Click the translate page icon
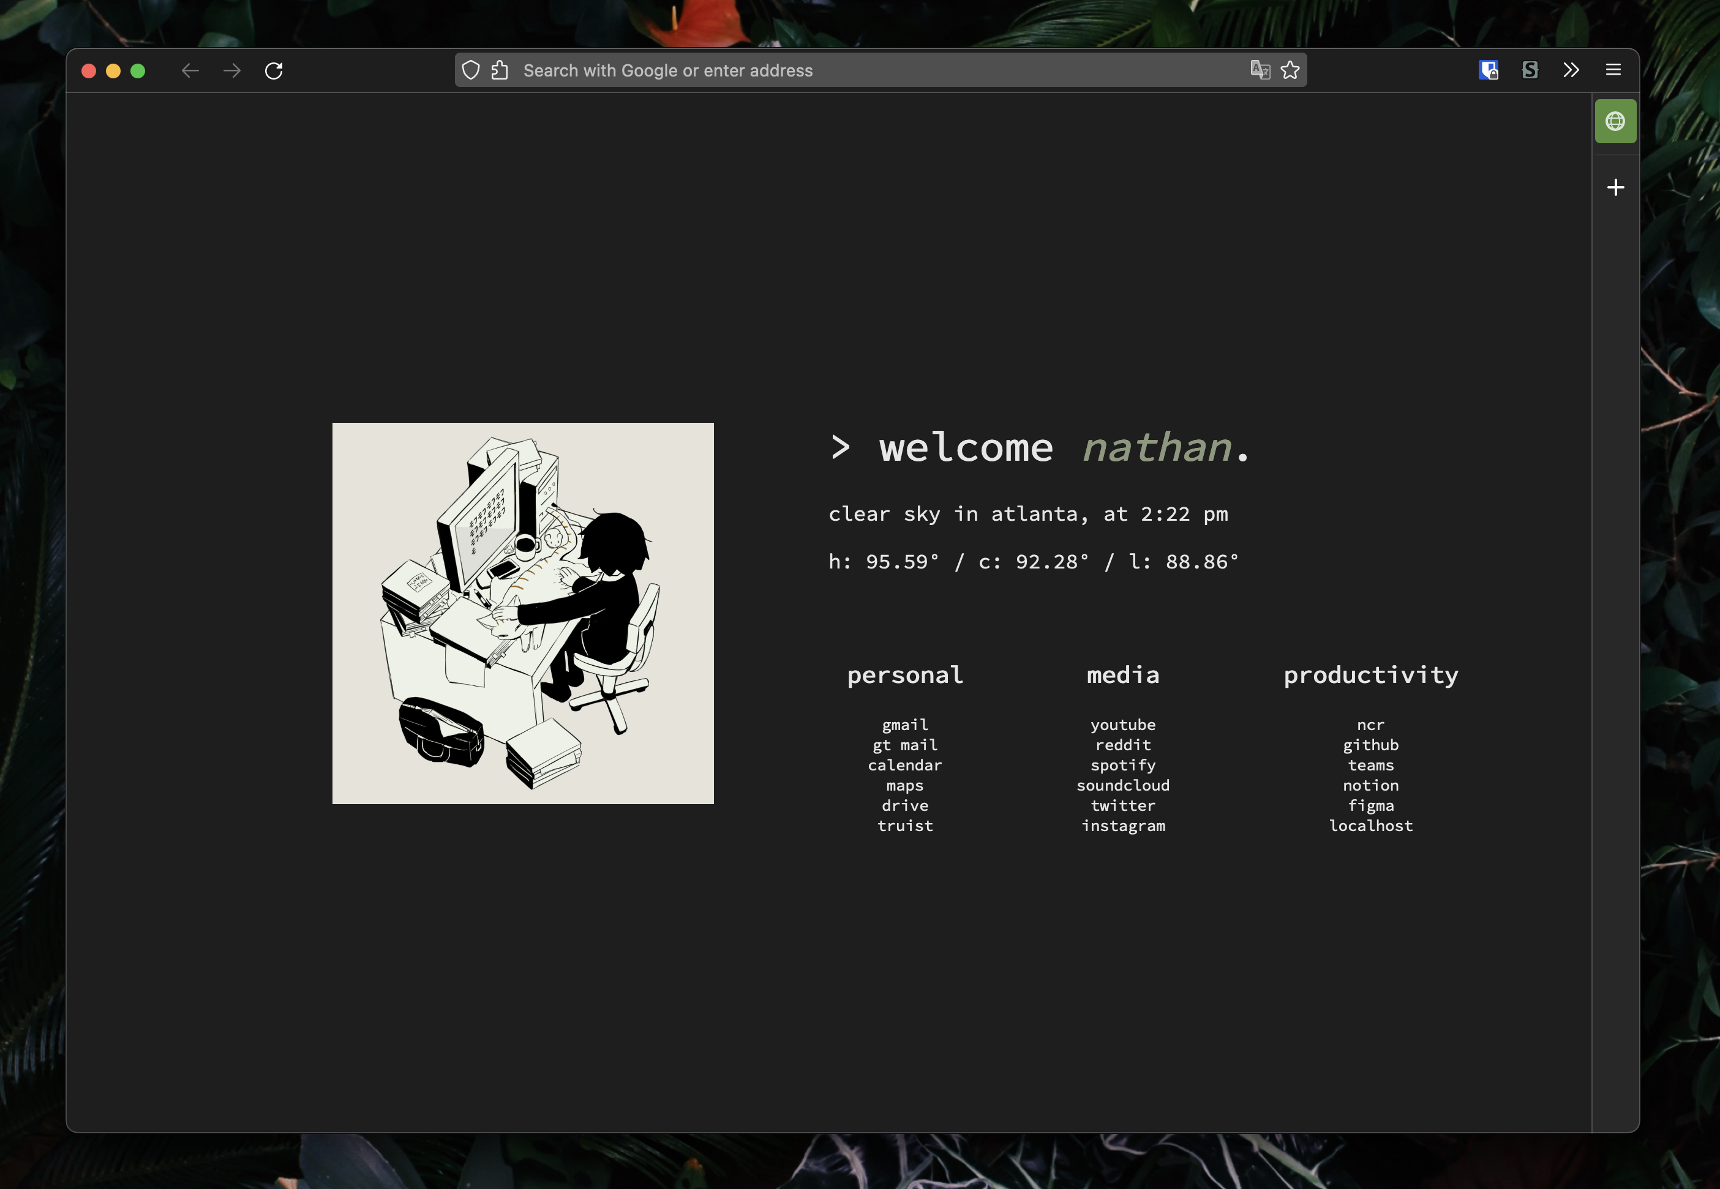 1260,70
